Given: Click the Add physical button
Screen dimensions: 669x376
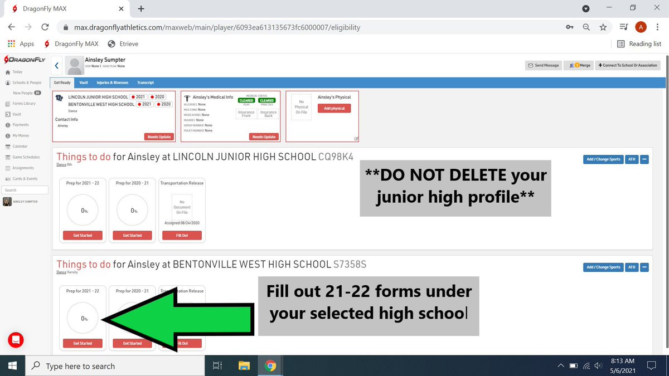Looking at the screenshot, I should coord(334,108).
